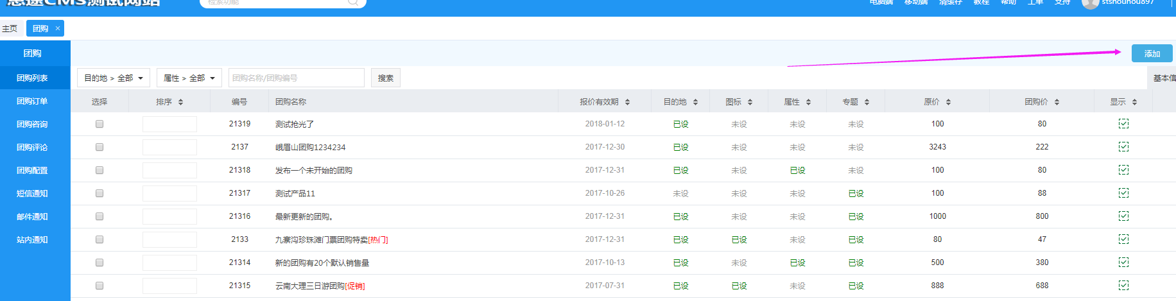The image size is (1176, 301).
Task: Tick the checkbox for row 21316
Action: tap(99, 216)
